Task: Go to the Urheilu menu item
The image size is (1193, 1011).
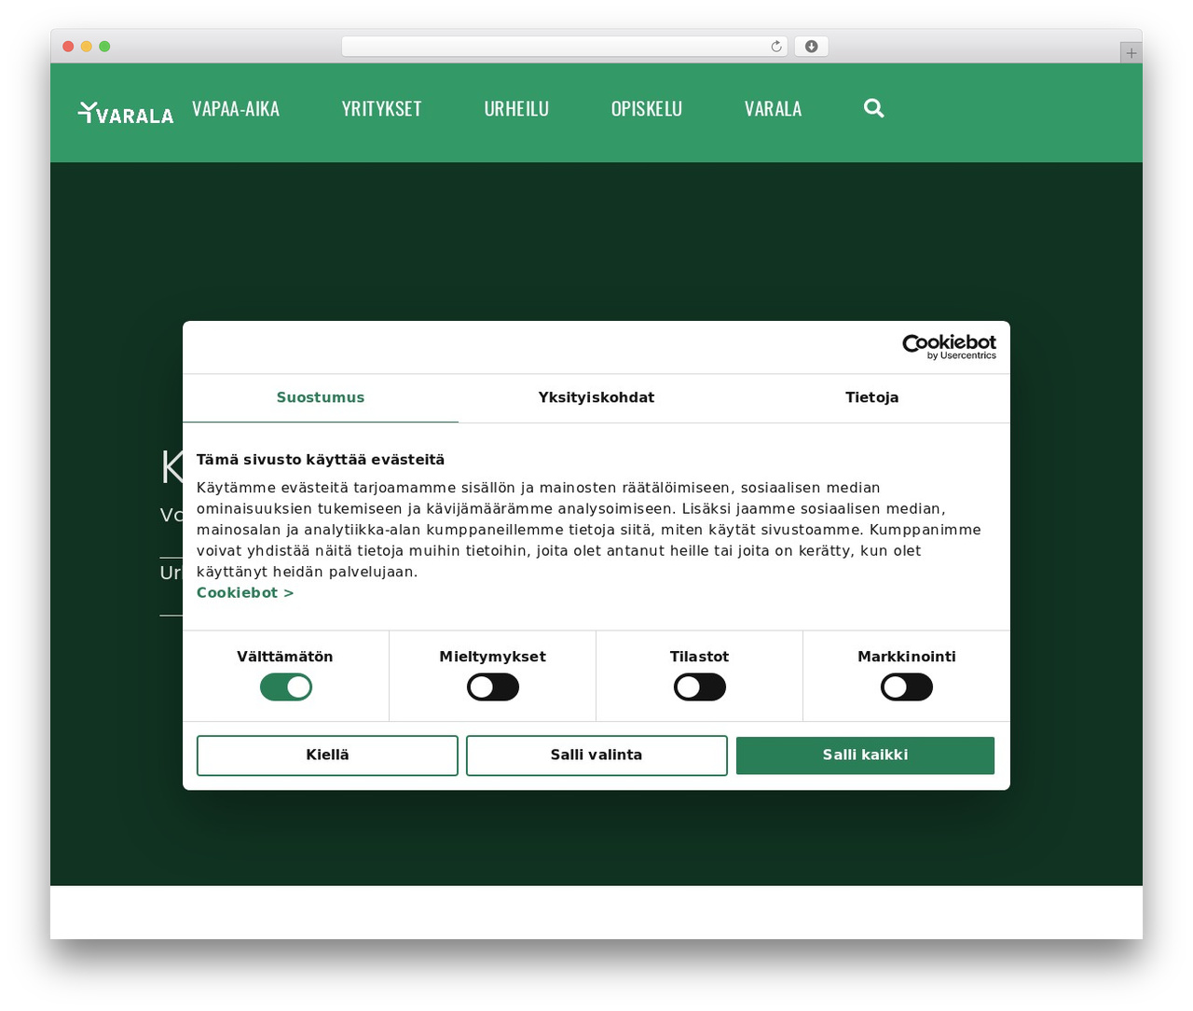Action: [516, 109]
